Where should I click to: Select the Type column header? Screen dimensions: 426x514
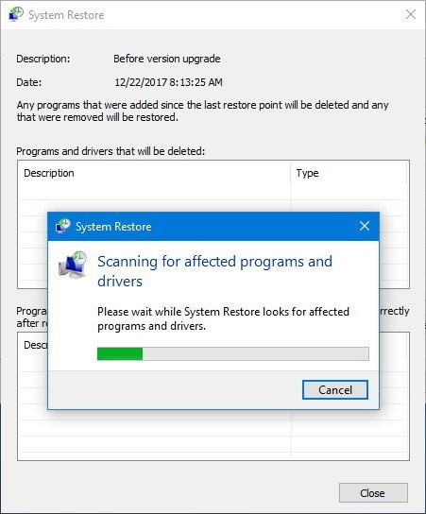coord(307,173)
